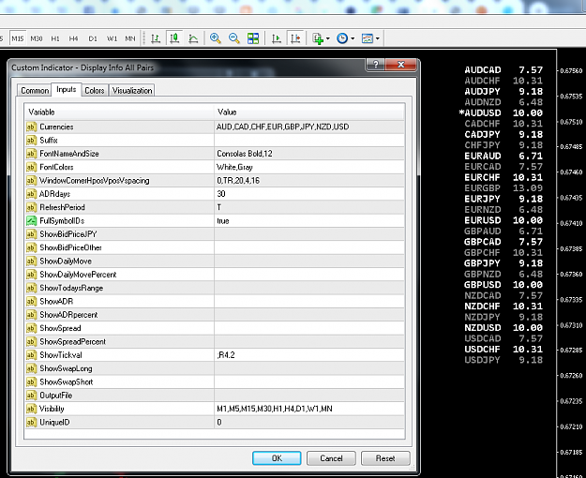The height and width of the screenshot is (478, 586).
Task: Edit the ShowTickval value ;R4.2
Action: [309, 355]
